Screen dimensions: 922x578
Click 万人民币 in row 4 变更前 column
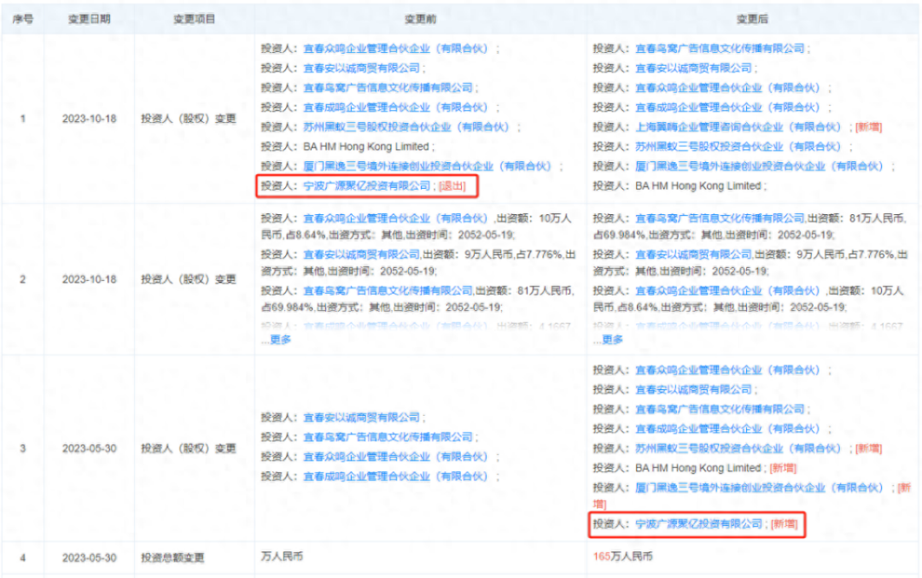(283, 557)
